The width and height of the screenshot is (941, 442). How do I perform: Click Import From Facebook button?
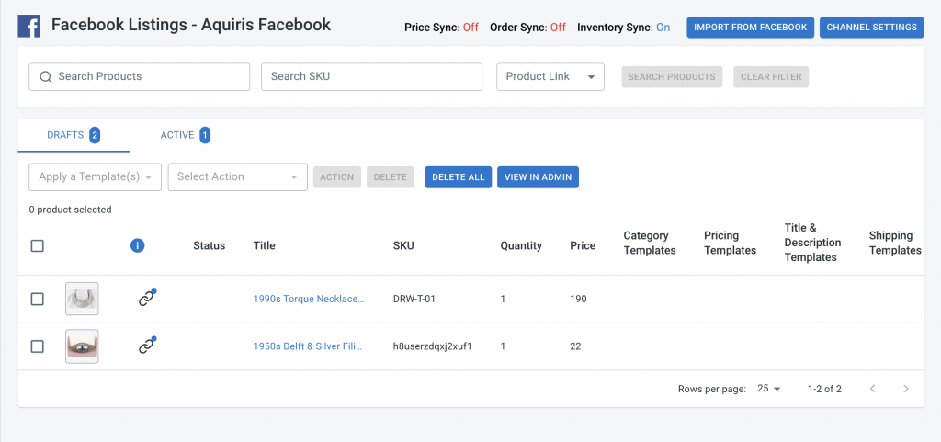click(x=750, y=27)
